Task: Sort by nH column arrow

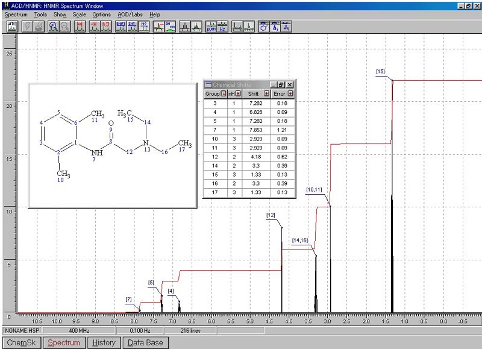Action: 238,94
